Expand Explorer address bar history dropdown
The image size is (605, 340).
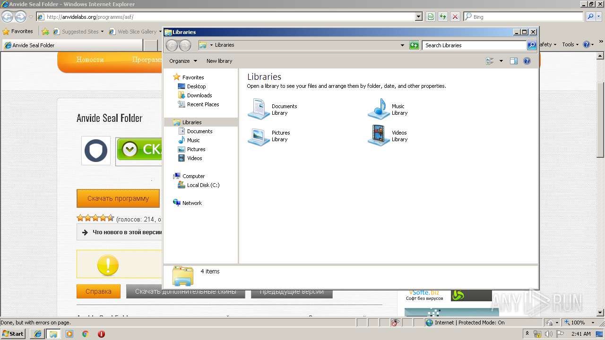pos(402,45)
